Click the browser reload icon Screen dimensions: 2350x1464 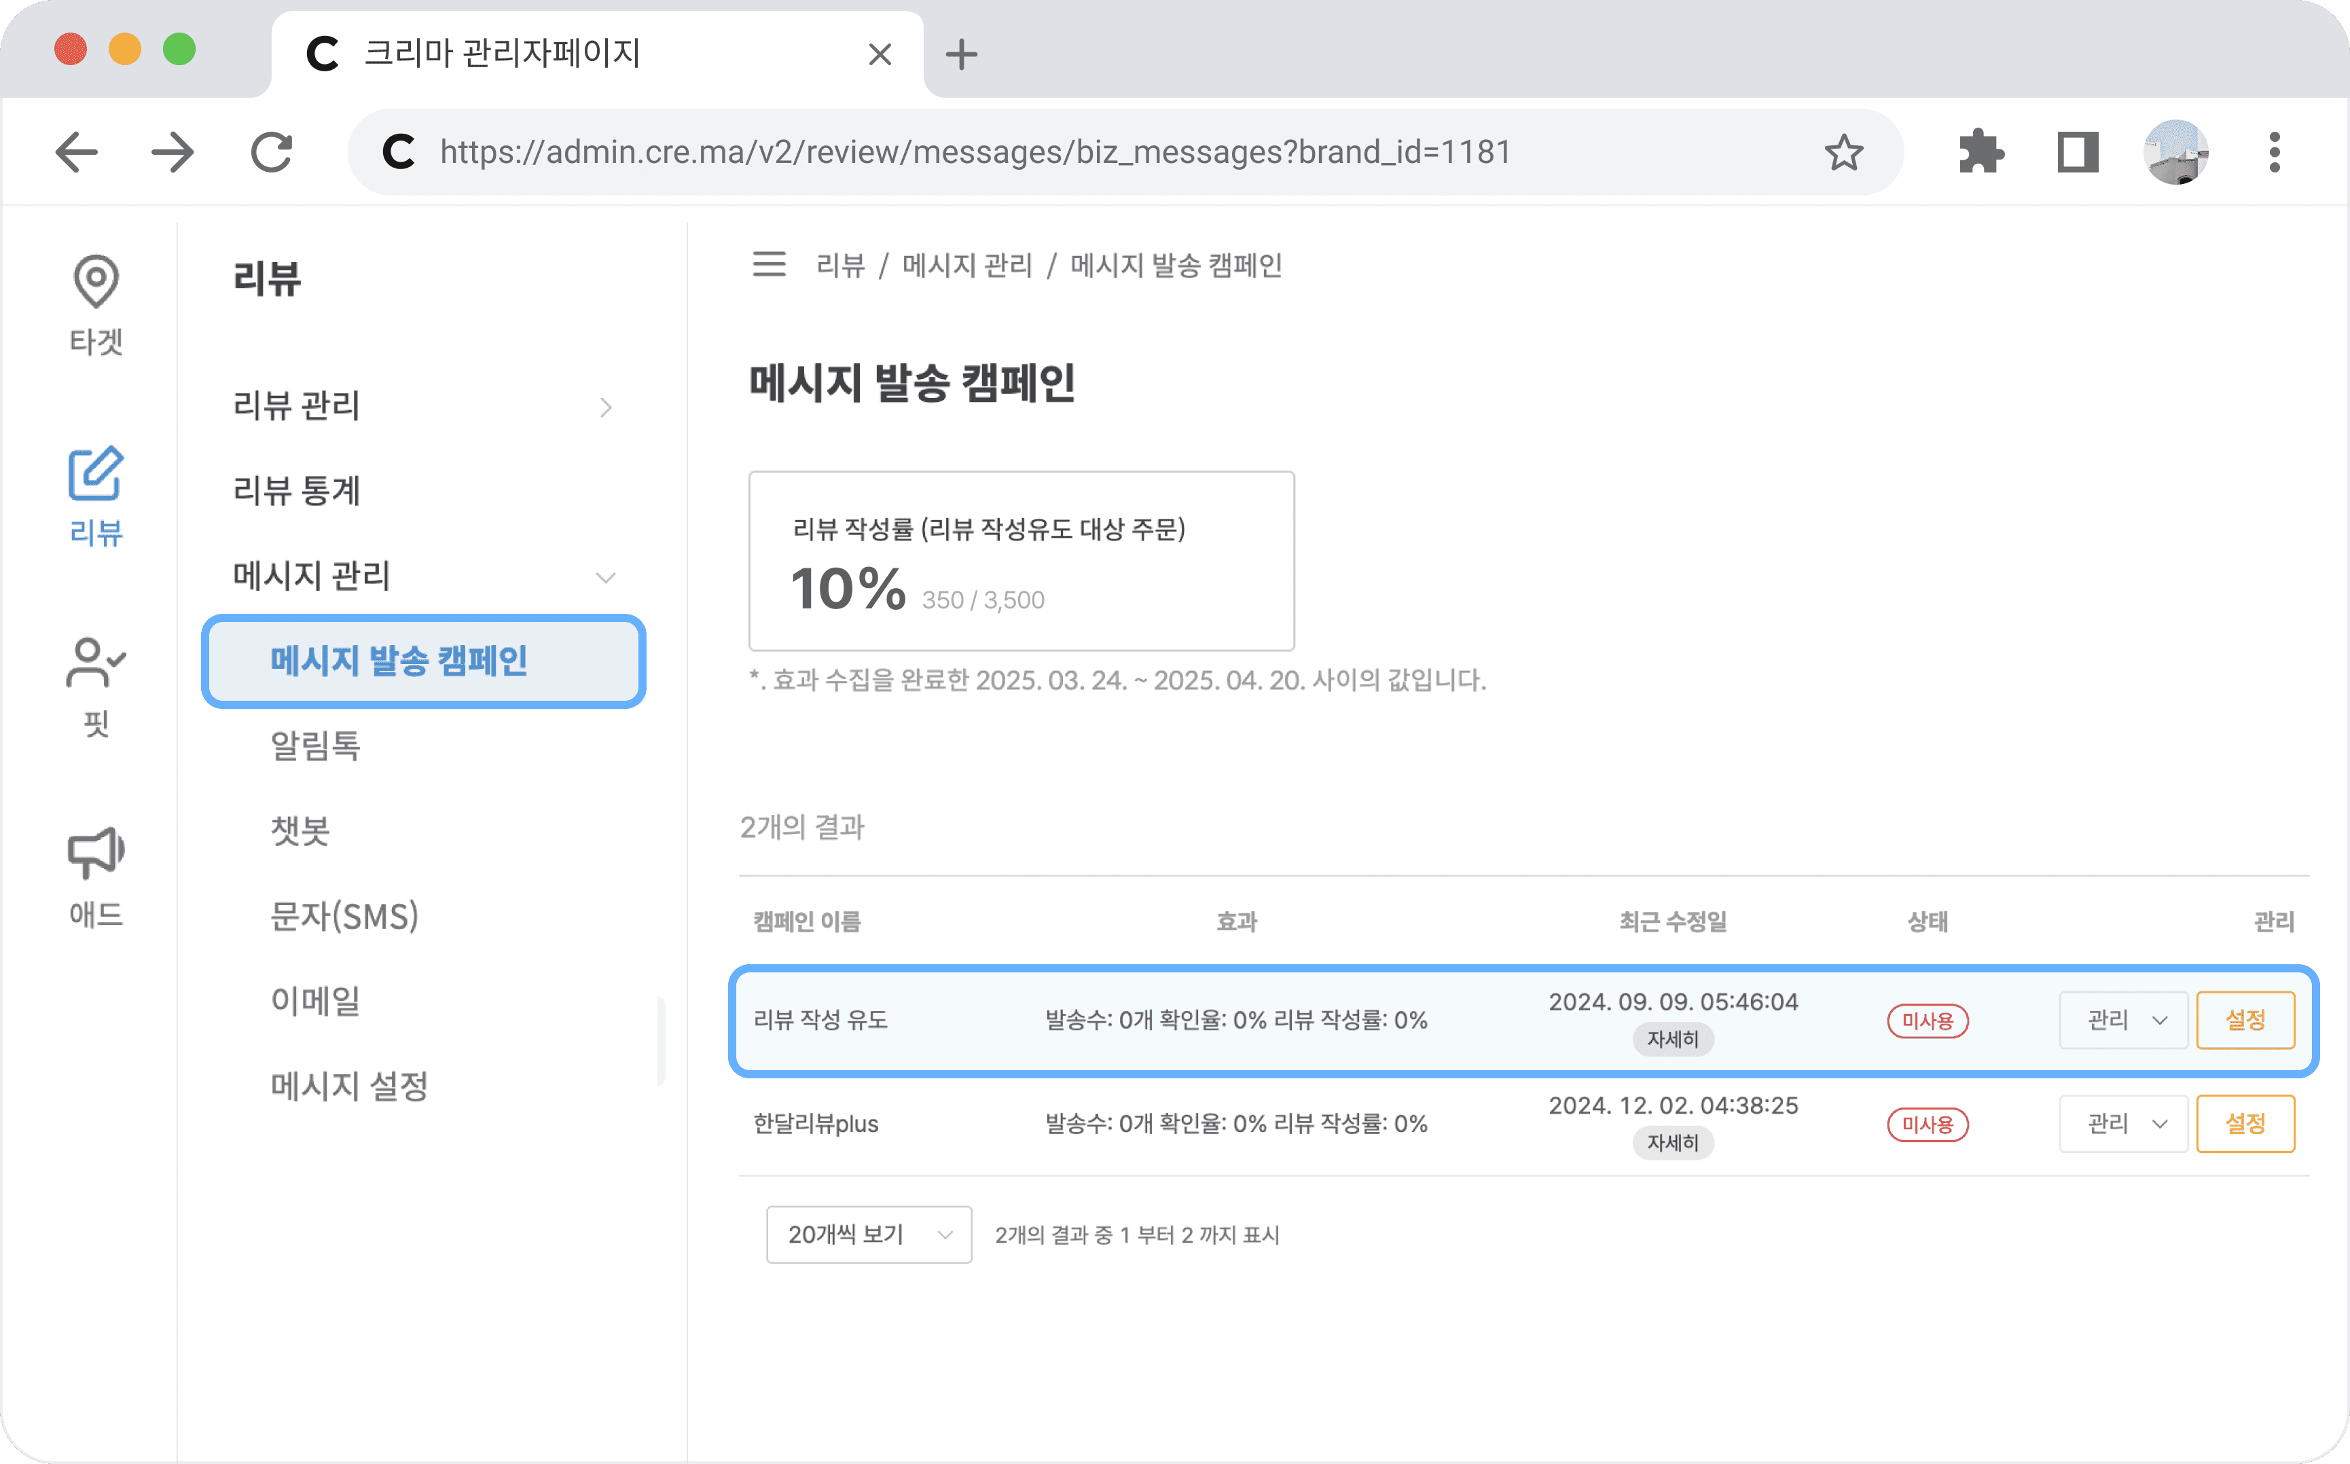pyautogui.click(x=271, y=153)
